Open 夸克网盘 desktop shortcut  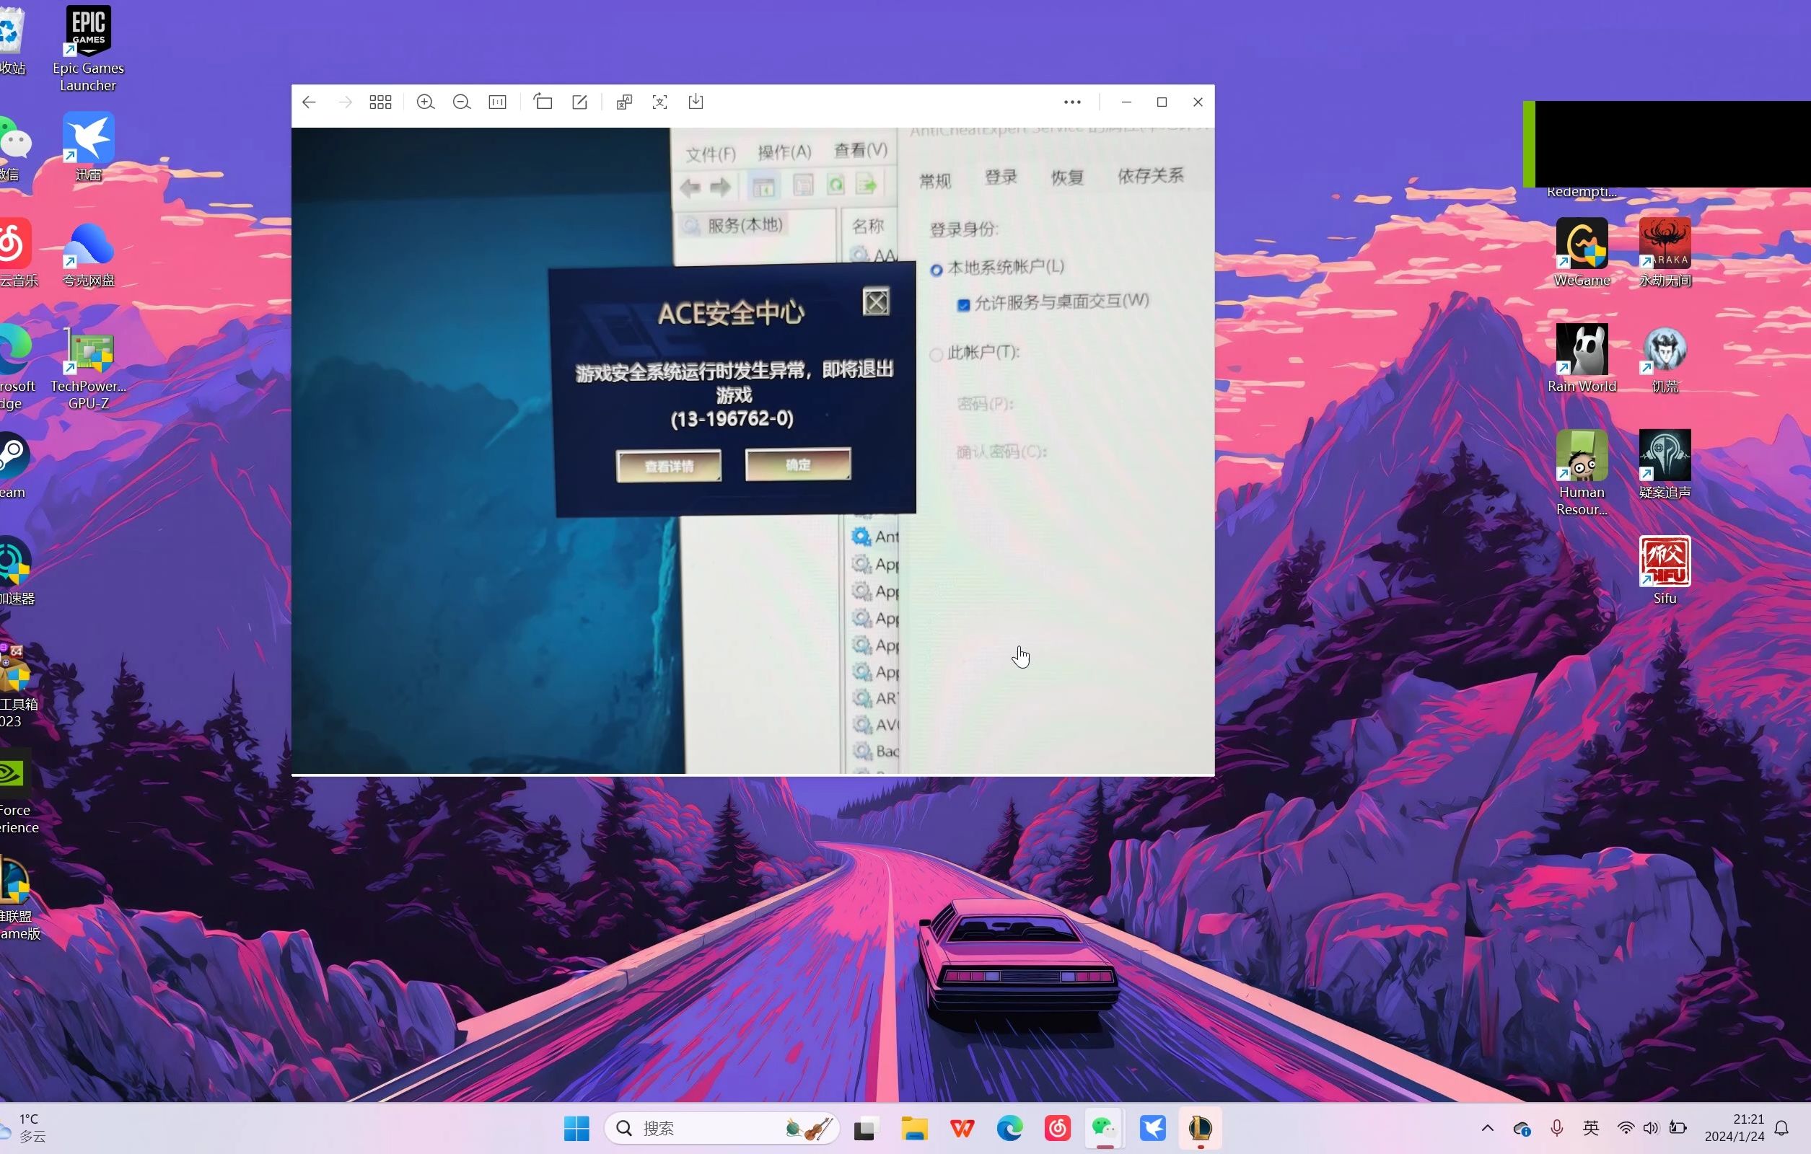88,253
